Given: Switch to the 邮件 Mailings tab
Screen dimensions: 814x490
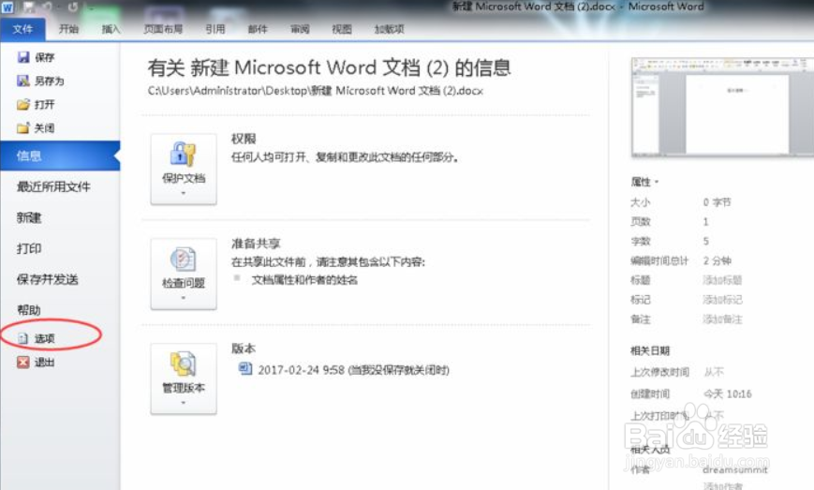Looking at the screenshot, I should [x=258, y=29].
